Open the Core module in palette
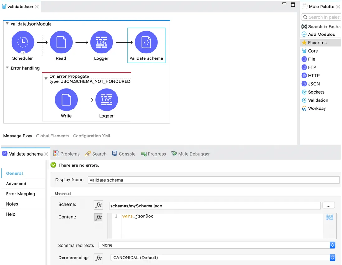The height and width of the screenshot is (265, 342). [313, 51]
